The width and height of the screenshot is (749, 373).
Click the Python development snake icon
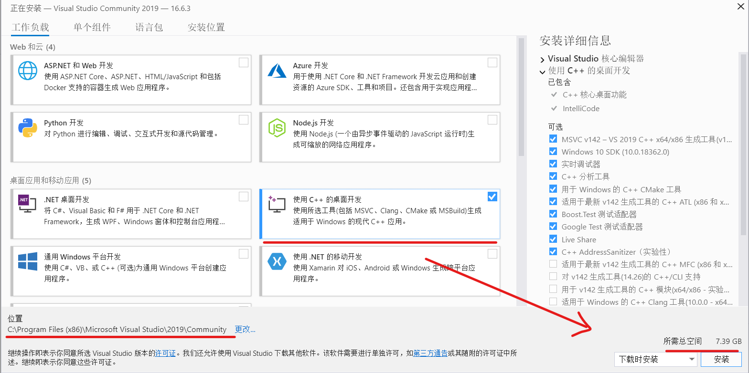pyautogui.click(x=28, y=127)
